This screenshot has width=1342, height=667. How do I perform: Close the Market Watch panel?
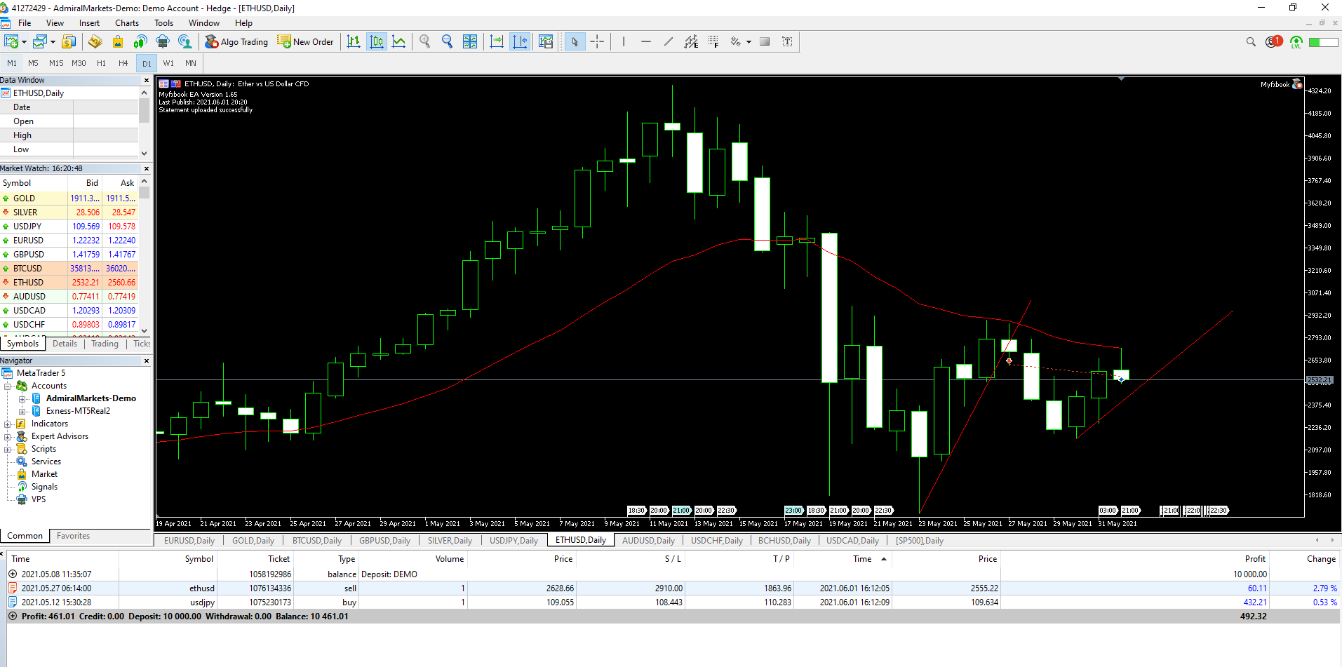click(x=147, y=168)
